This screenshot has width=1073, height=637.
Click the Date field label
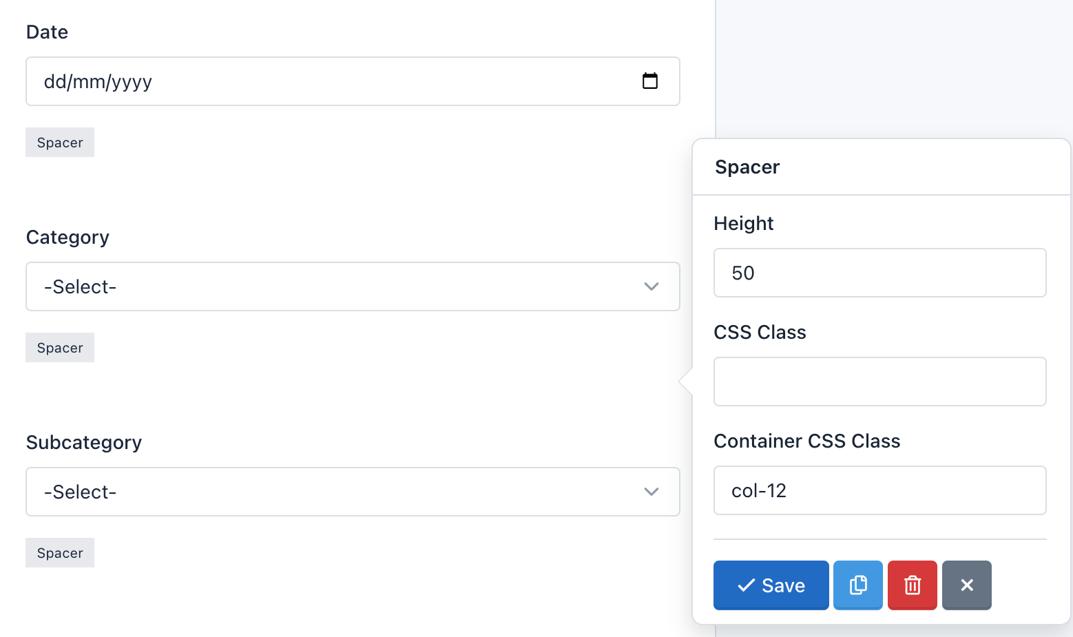tap(47, 32)
